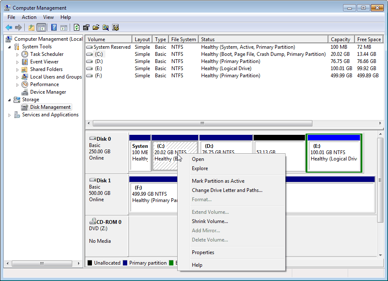Click the Event Viewer icon in tree
The image size is (388, 281).
click(x=25, y=62)
